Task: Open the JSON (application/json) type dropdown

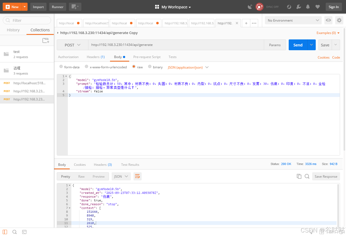Action: (188, 67)
